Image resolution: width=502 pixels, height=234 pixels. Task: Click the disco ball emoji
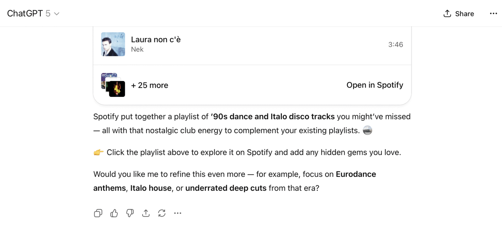click(367, 130)
